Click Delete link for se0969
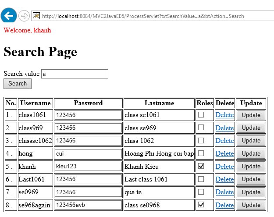The width and height of the screenshot is (274, 217). pos(224,192)
